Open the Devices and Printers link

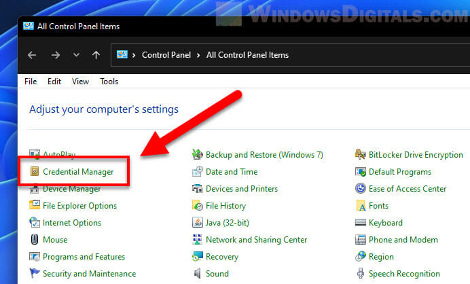(x=242, y=189)
